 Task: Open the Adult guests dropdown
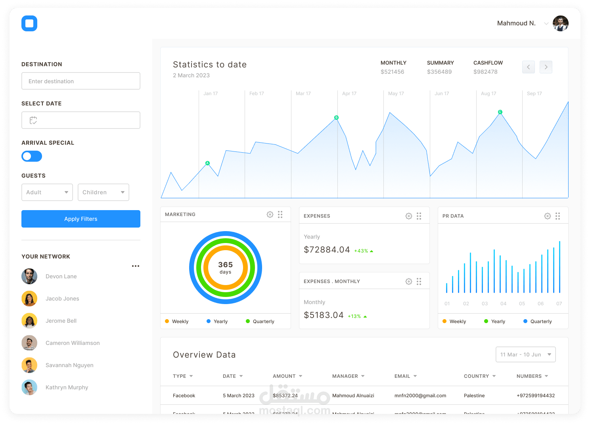47,192
